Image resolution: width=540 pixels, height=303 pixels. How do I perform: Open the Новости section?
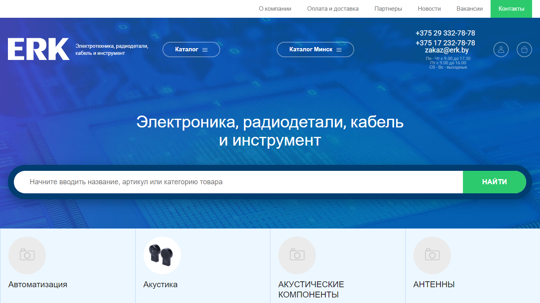pos(429,9)
